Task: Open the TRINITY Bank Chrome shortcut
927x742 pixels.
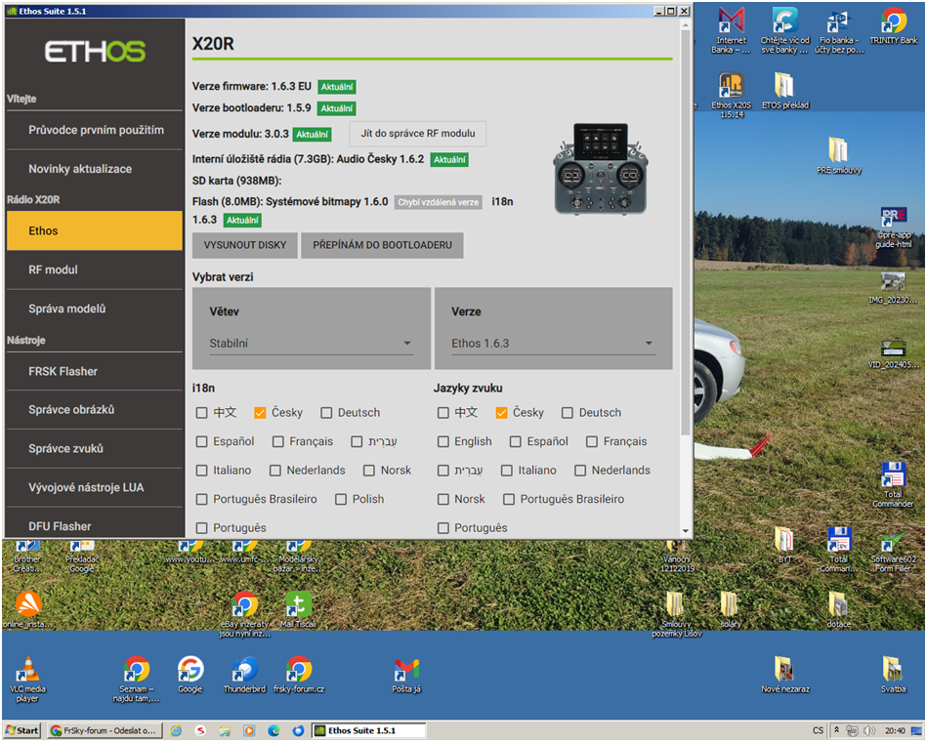Action: coord(893,22)
